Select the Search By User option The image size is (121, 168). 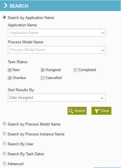[5, 144]
